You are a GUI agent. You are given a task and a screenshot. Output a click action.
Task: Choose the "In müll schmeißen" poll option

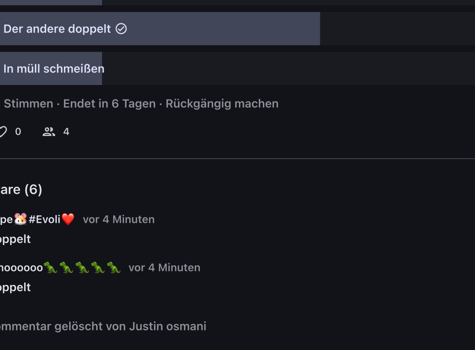tap(54, 69)
